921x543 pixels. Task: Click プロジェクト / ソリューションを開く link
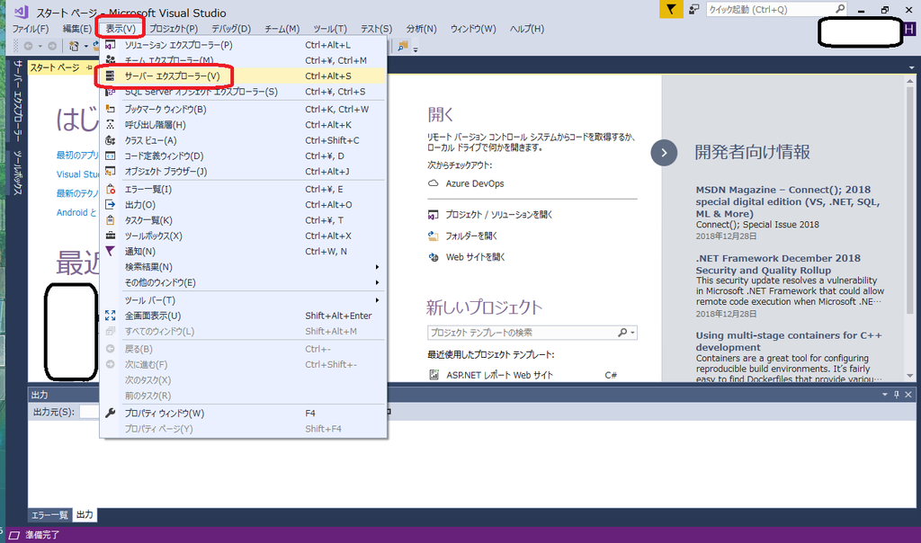click(498, 215)
